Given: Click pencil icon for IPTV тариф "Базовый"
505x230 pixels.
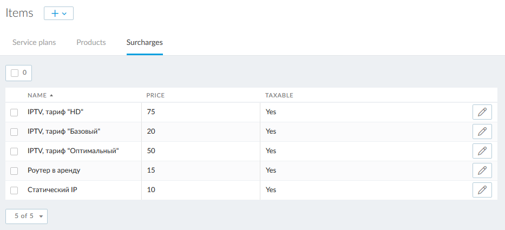Looking at the screenshot, I should (x=482, y=132).
